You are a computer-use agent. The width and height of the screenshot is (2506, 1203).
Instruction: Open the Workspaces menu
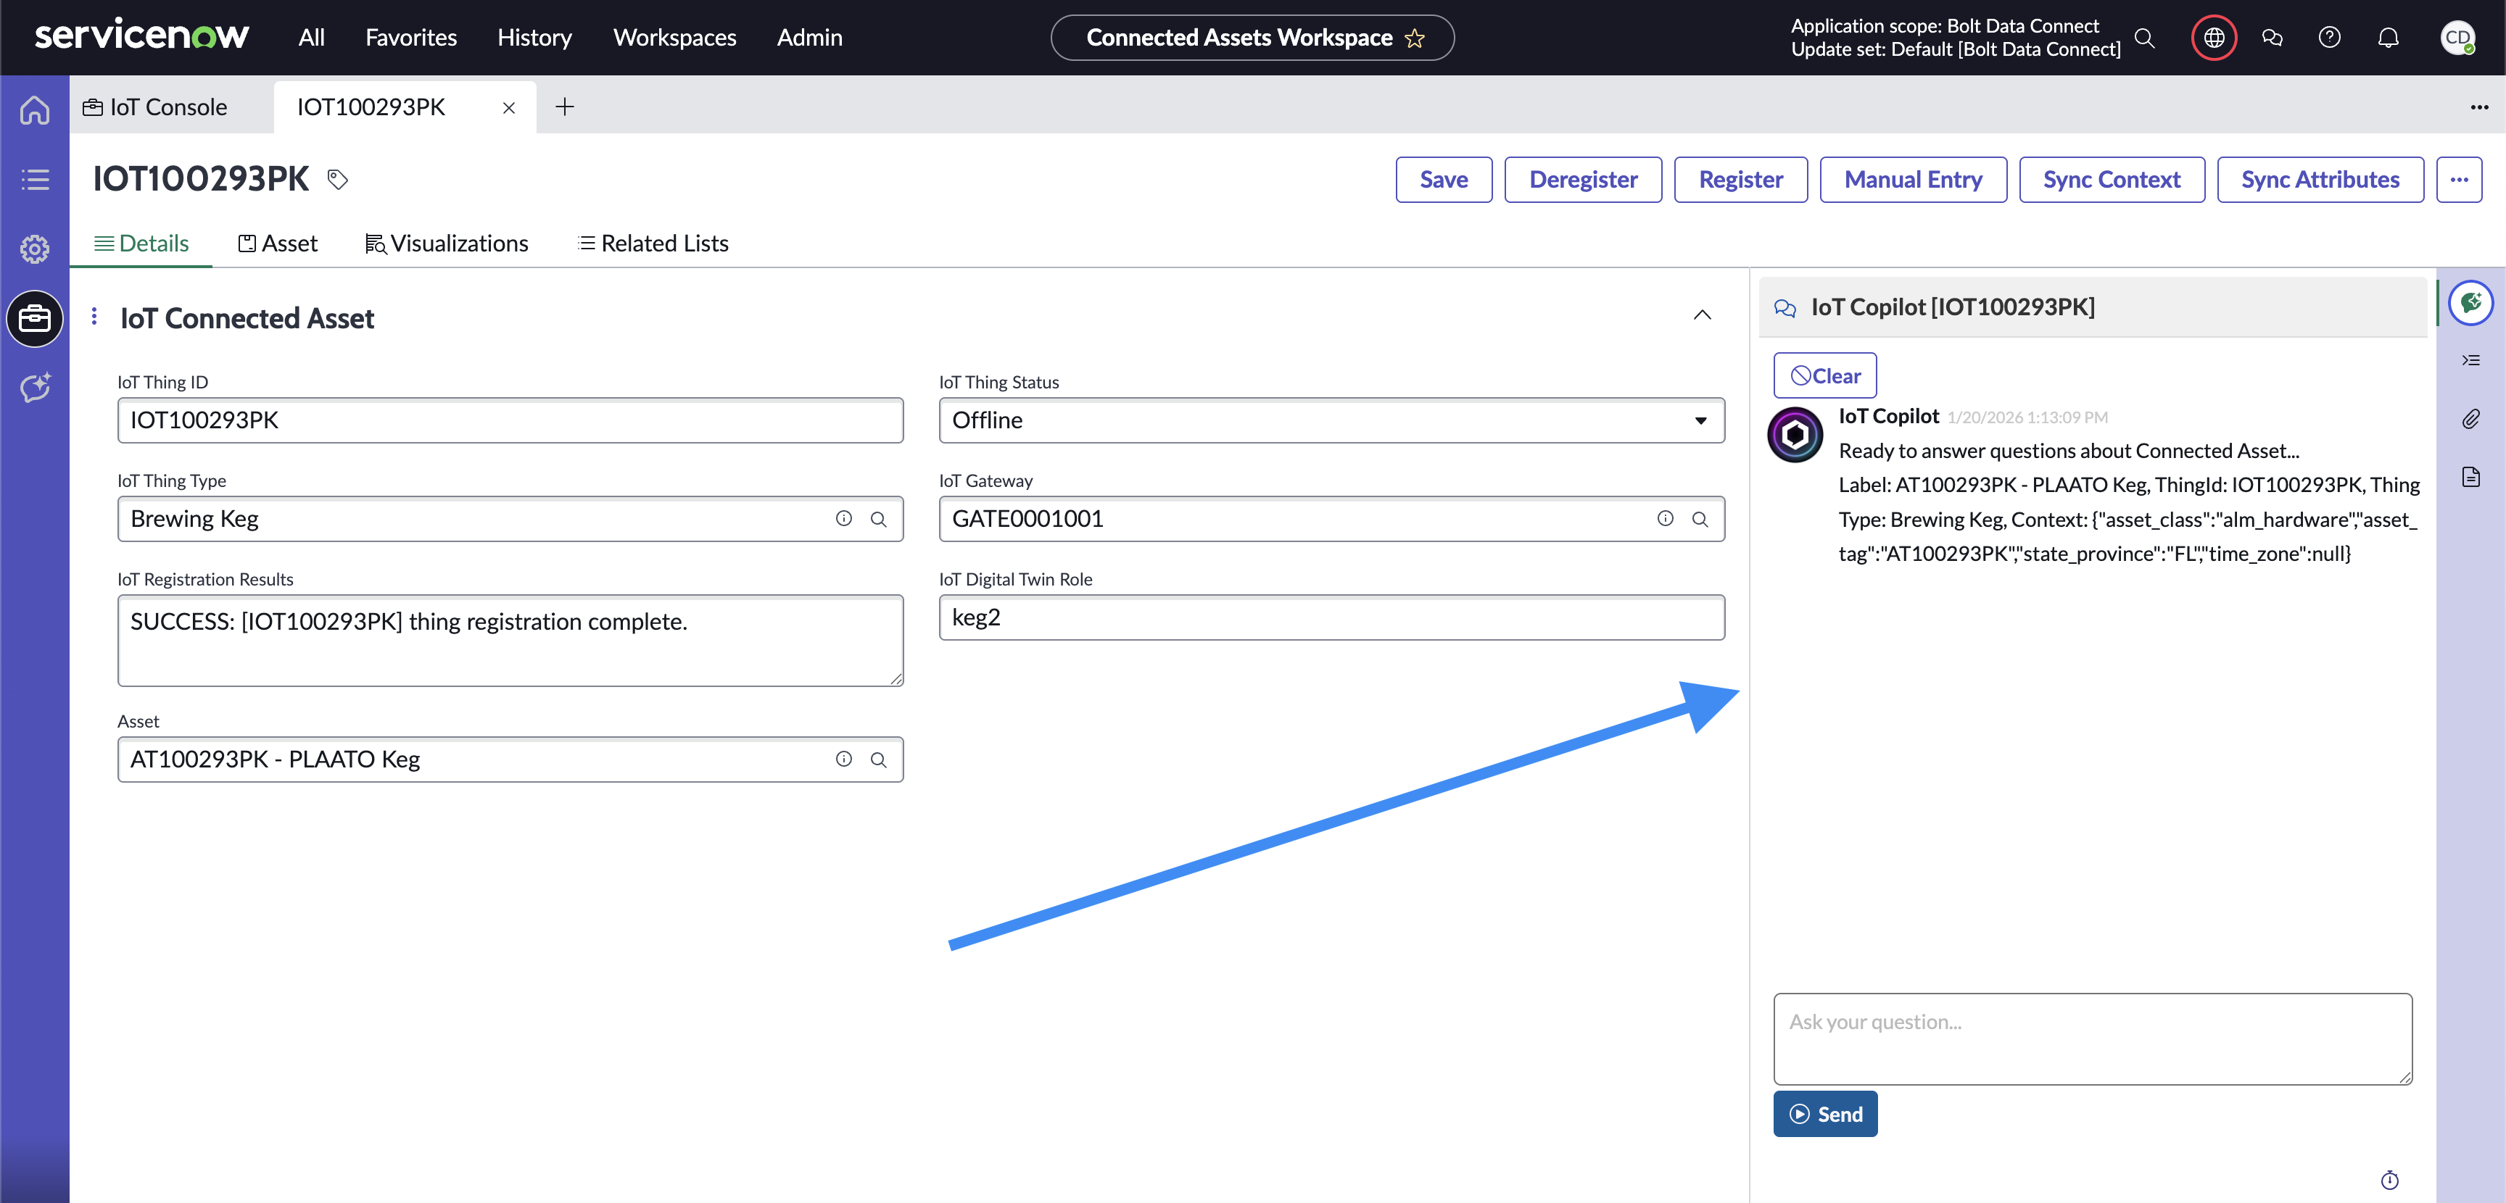click(674, 38)
